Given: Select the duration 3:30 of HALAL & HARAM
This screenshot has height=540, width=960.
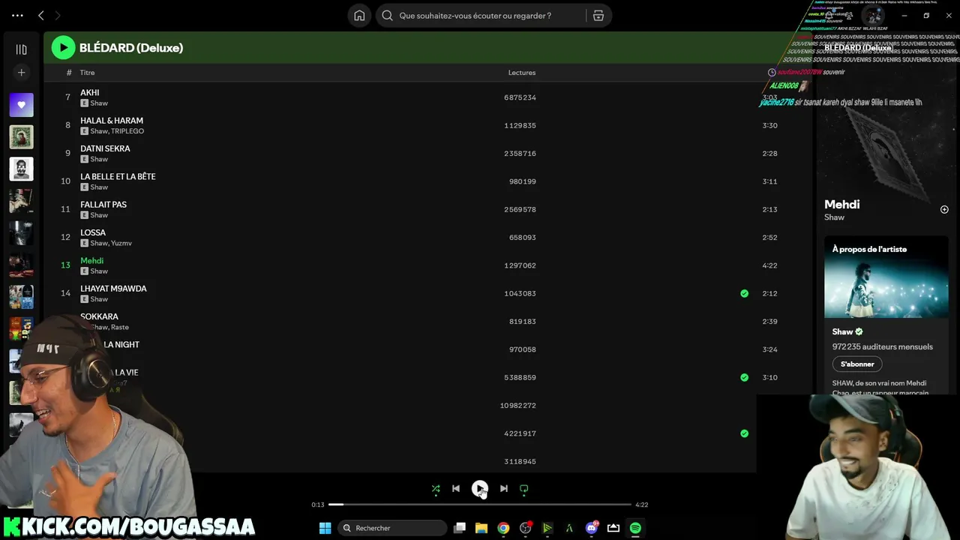Looking at the screenshot, I should click(769, 125).
